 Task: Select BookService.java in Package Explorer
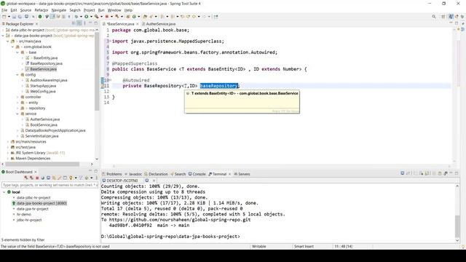pos(44,125)
